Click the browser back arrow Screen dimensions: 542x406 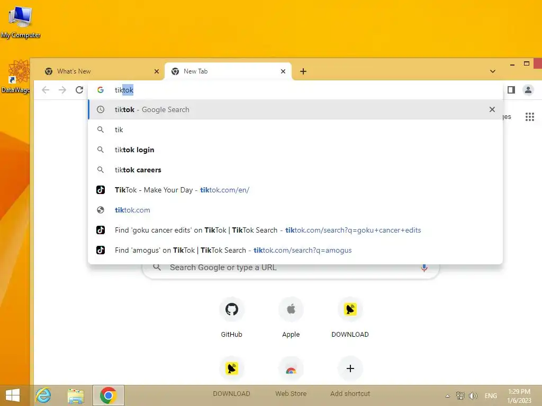(x=46, y=90)
